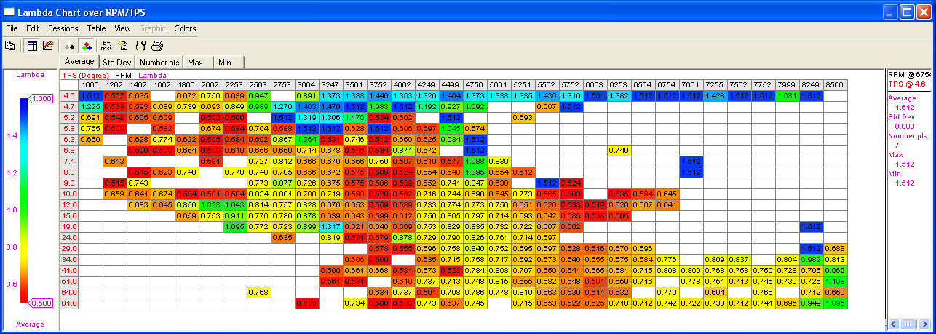This screenshot has width=936, height=334.
Task: Switch to 3D graph view icon
Action: 48,45
